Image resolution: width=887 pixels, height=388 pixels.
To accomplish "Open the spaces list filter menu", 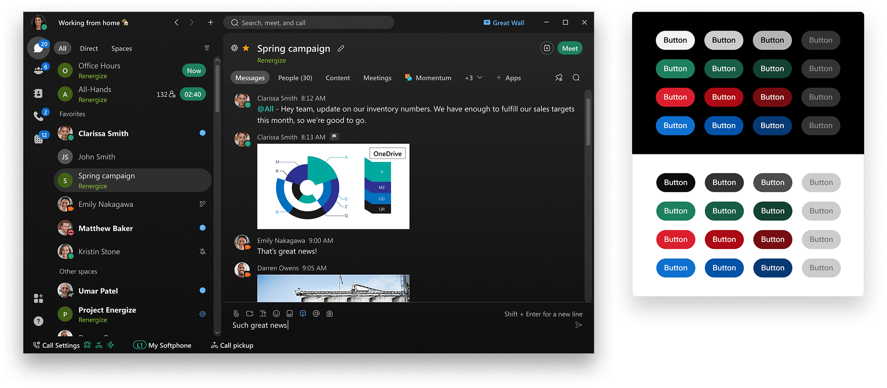I will [207, 48].
